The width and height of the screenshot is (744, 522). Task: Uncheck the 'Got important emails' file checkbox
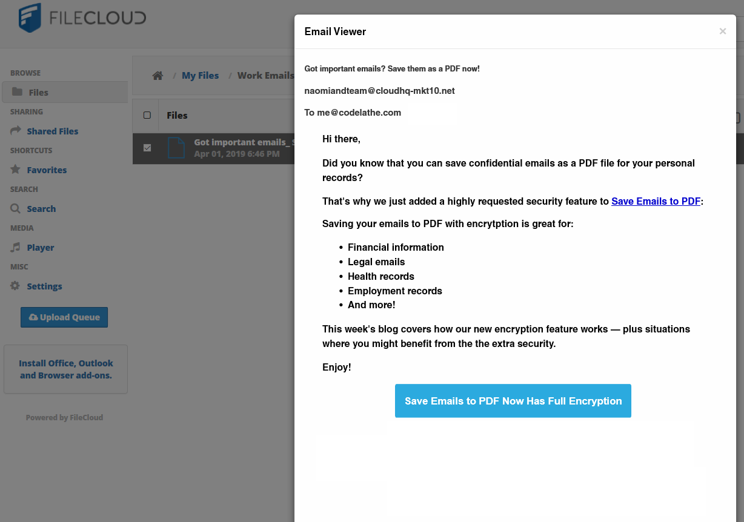pyautogui.click(x=146, y=148)
